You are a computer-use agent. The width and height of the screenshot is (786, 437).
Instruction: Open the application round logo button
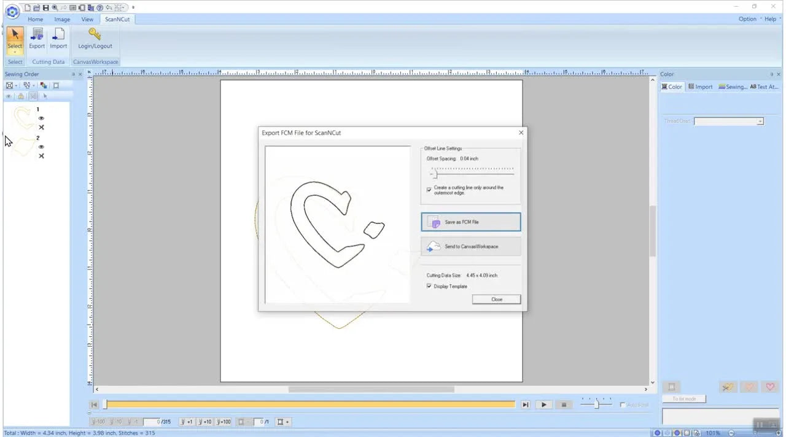pyautogui.click(x=12, y=10)
